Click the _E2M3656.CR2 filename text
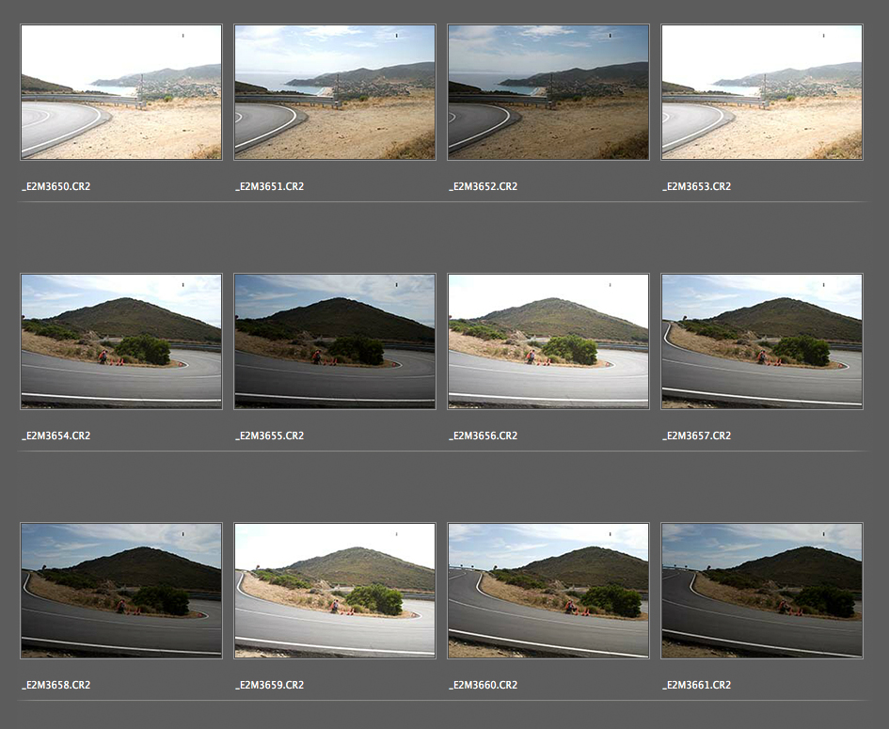The width and height of the screenshot is (889, 729). coord(483,436)
